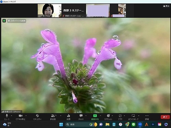Click the Remove Spotlight button
171x128 pixels.
pos(17,21)
